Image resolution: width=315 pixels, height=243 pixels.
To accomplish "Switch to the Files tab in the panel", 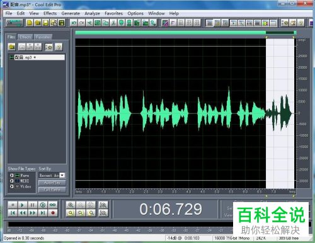I will point(11,37).
